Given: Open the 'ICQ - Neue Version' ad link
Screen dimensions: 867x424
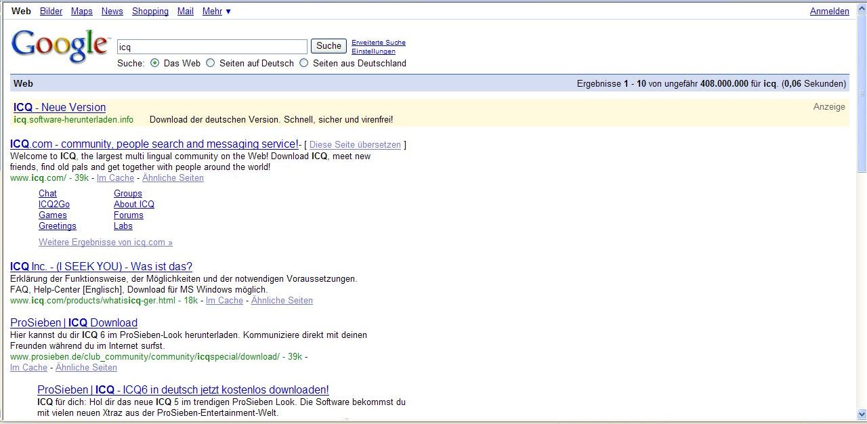Looking at the screenshot, I should click(x=60, y=108).
